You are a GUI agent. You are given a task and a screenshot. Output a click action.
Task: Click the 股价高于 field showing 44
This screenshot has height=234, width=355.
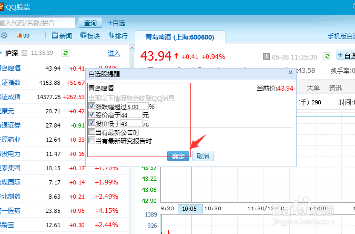pos(131,115)
